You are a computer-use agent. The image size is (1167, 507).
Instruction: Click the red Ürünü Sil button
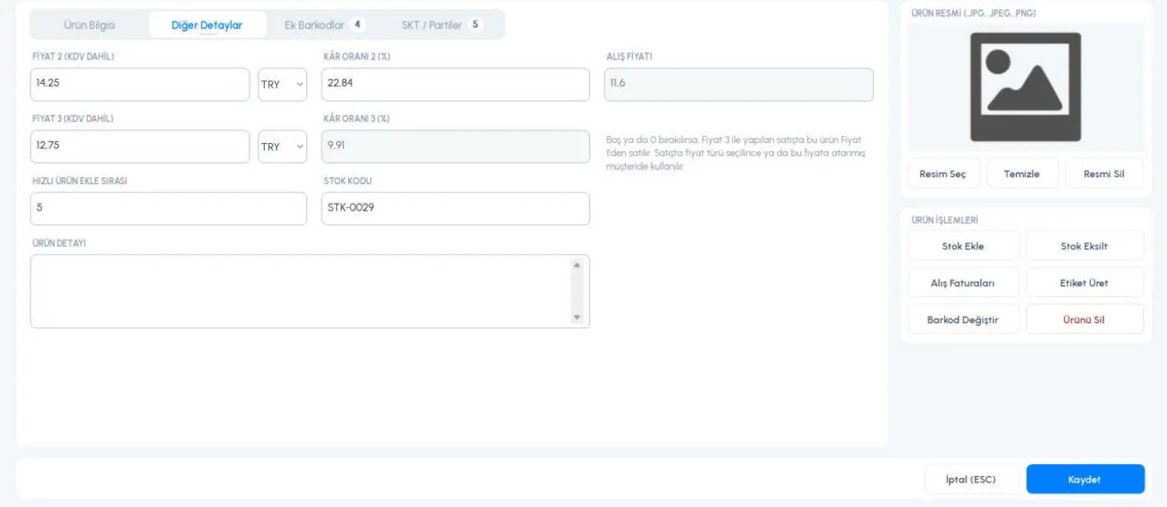point(1085,320)
